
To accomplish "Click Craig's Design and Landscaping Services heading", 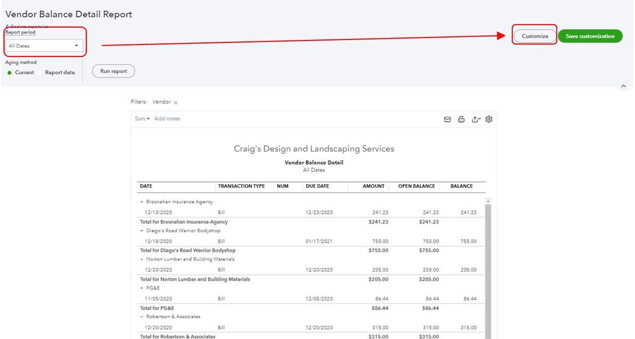I will click(314, 149).
